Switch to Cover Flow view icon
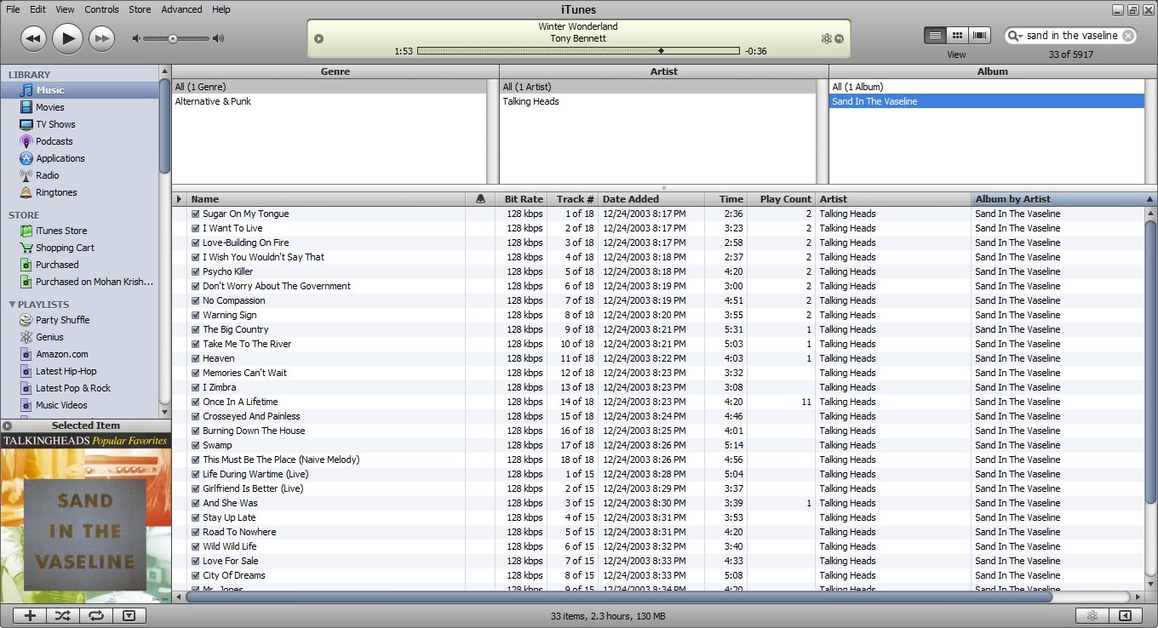The height and width of the screenshot is (628, 1158). (x=979, y=36)
